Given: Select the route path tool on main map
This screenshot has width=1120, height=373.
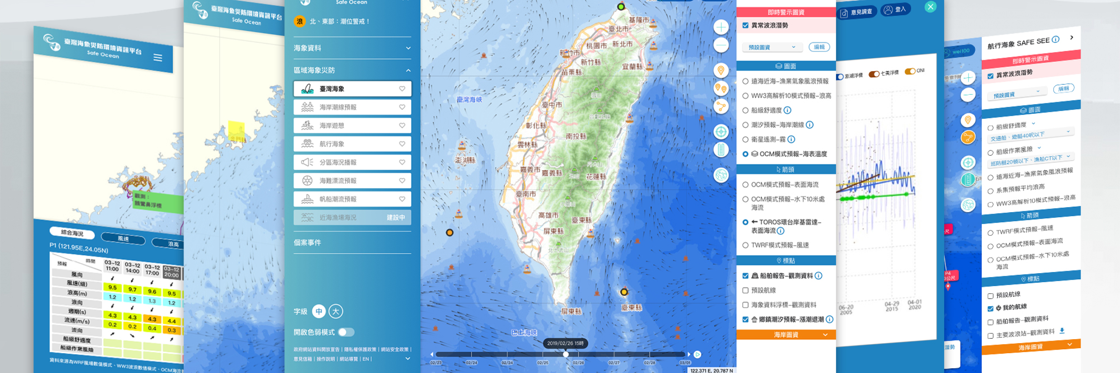Looking at the screenshot, I should [721, 106].
